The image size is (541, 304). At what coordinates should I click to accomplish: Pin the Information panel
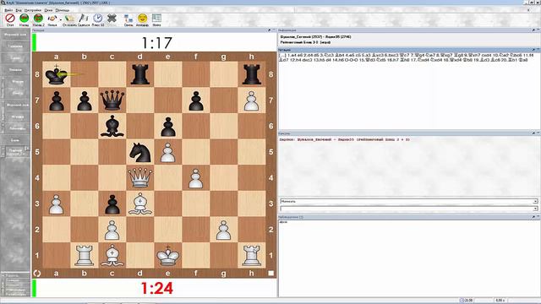click(x=533, y=30)
